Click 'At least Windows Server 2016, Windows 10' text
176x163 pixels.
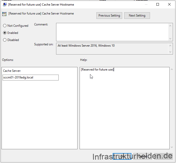pyautogui.click(x=86, y=46)
